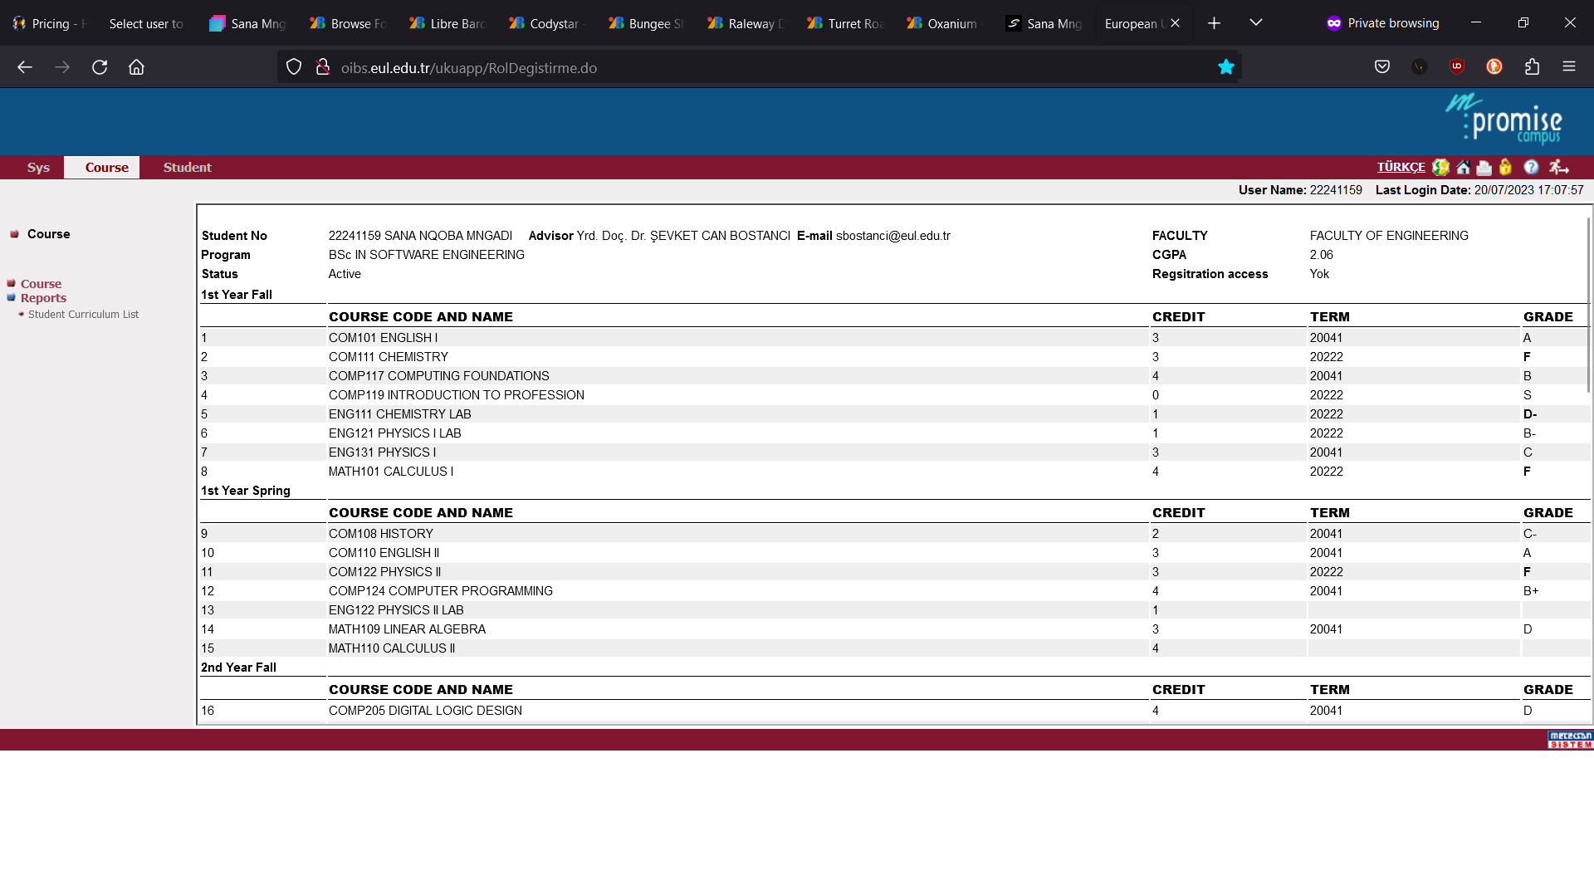This screenshot has width=1594, height=895.
Task: Switch to the Oxanium tab
Action: pyautogui.click(x=946, y=23)
